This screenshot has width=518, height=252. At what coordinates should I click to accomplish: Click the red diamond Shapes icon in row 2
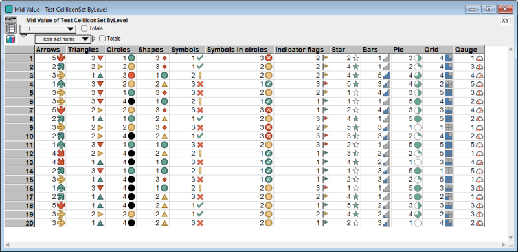pos(164,67)
